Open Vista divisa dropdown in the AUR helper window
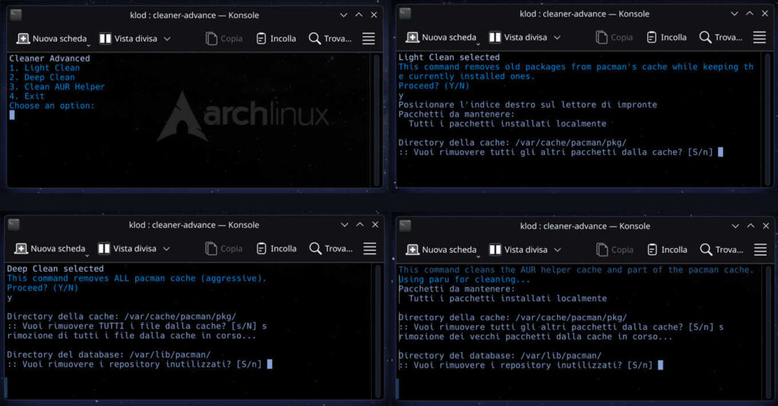Image resolution: width=778 pixels, height=406 pixels. [x=557, y=250]
